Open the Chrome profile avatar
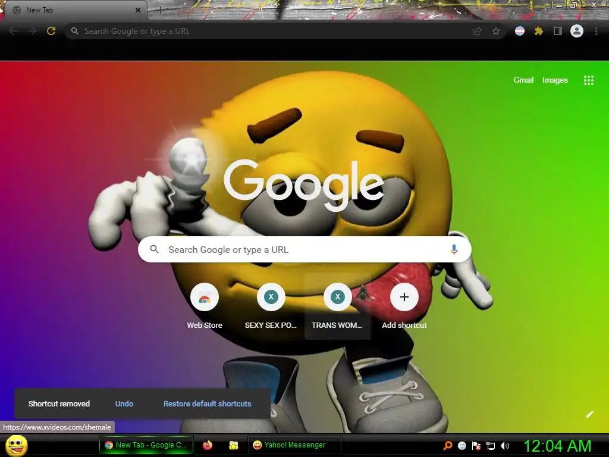The height and width of the screenshot is (457, 609). [x=577, y=31]
